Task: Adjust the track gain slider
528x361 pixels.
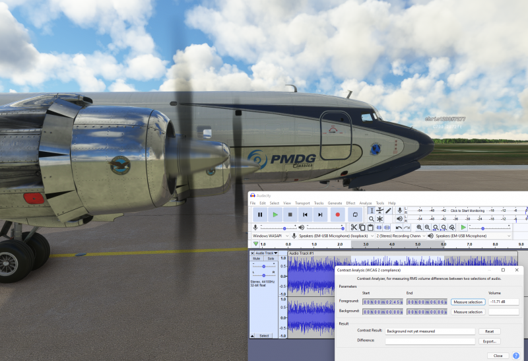Action: pyautogui.click(x=263, y=267)
